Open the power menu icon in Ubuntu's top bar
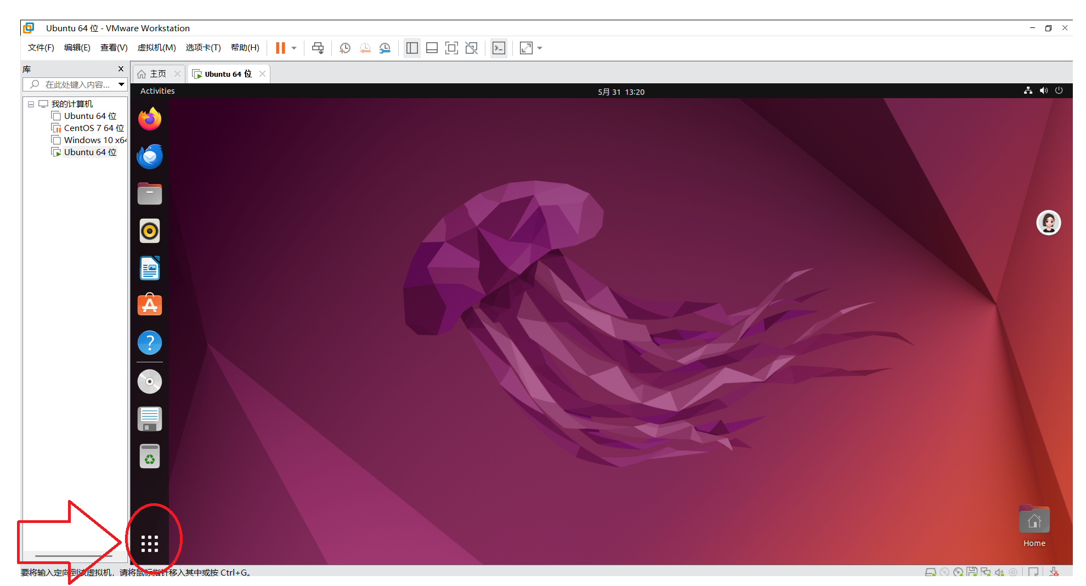 tap(1059, 91)
